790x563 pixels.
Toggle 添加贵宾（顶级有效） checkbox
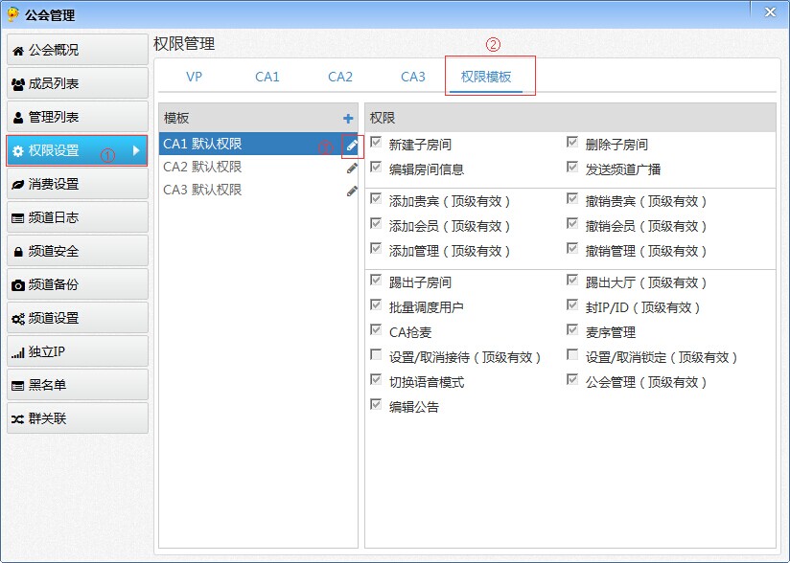coord(376,199)
